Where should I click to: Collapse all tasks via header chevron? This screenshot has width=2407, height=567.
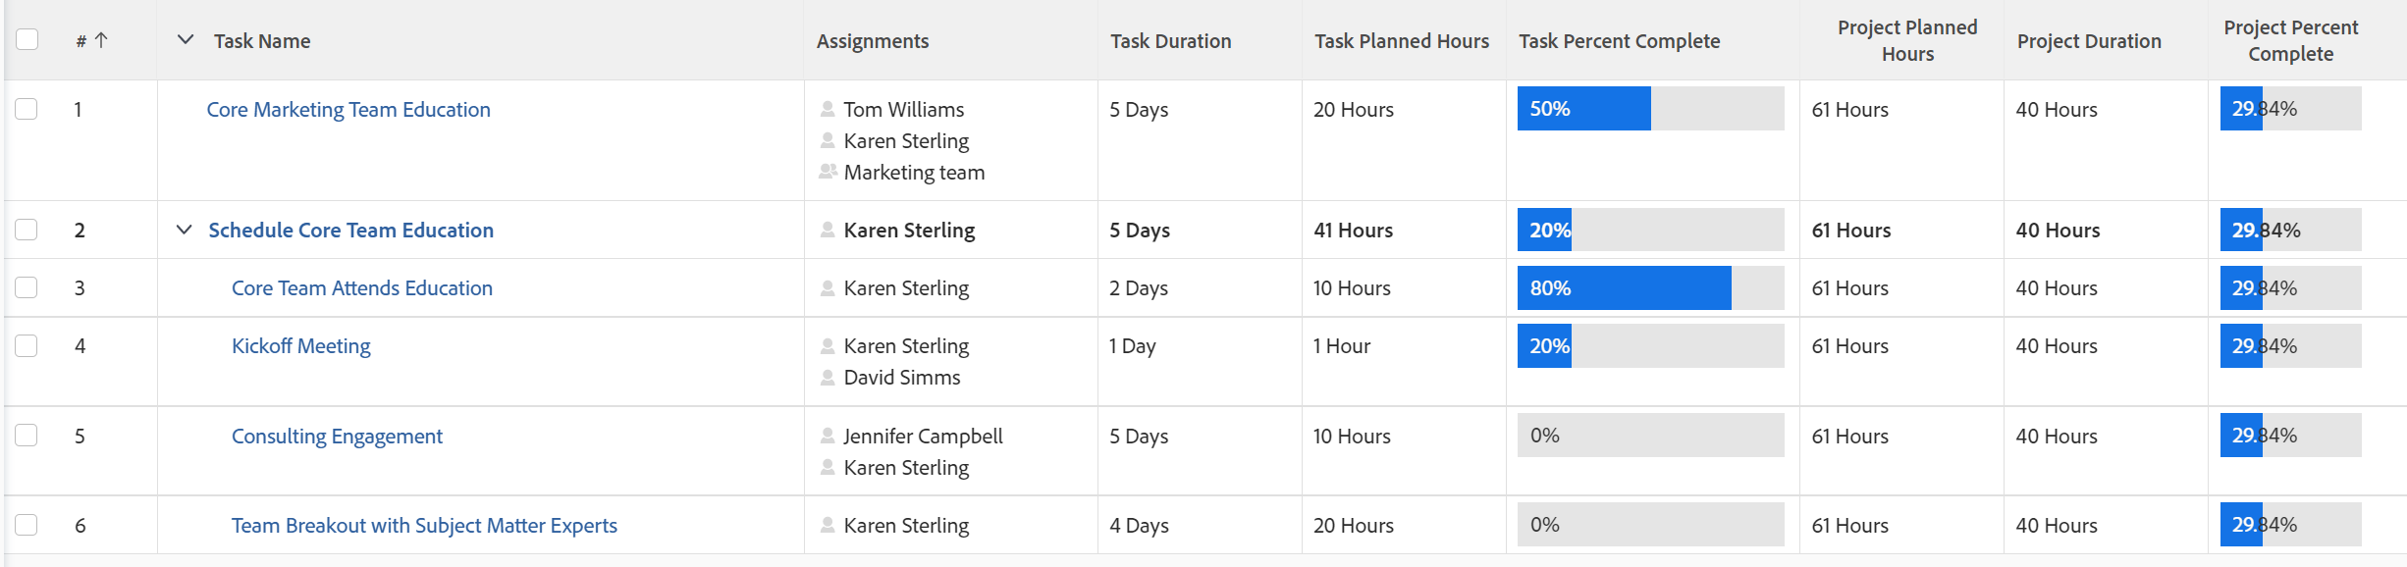[x=185, y=40]
